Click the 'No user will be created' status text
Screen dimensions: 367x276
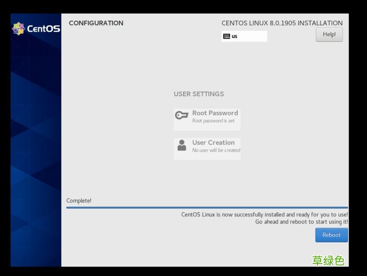[x=216, y=150]
